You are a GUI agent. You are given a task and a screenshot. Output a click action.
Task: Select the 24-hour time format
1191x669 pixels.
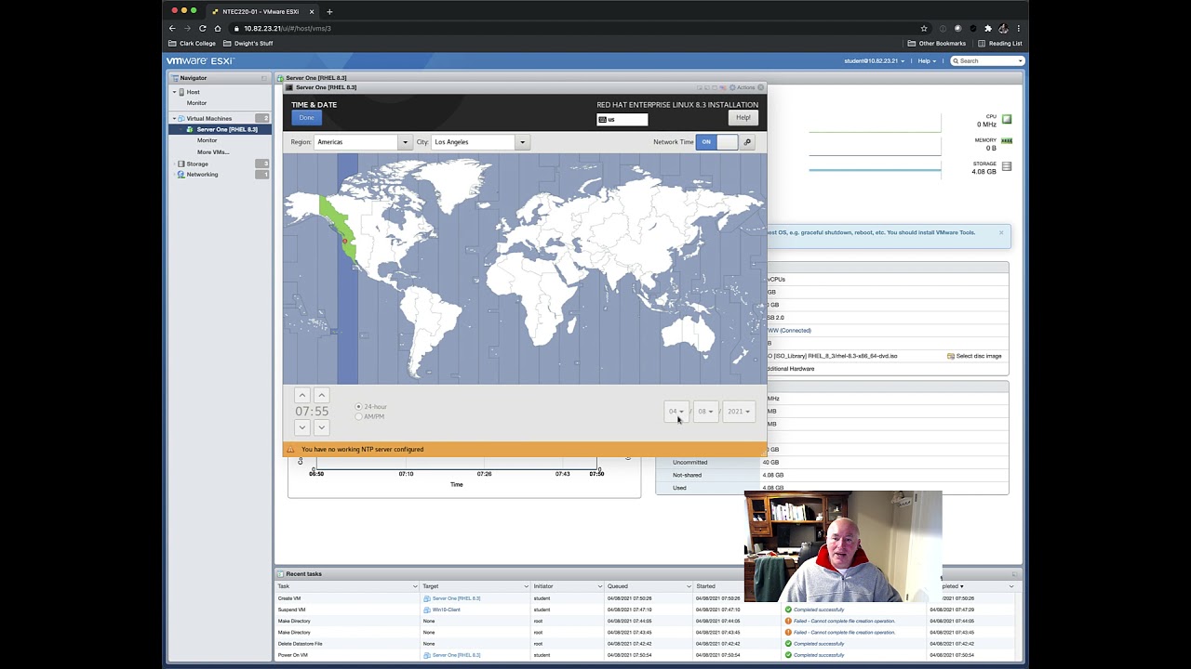(370, 407)
